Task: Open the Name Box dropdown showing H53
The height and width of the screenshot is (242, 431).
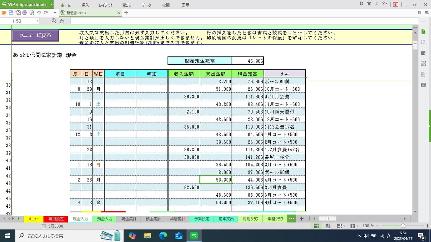Action: (37, 21)
